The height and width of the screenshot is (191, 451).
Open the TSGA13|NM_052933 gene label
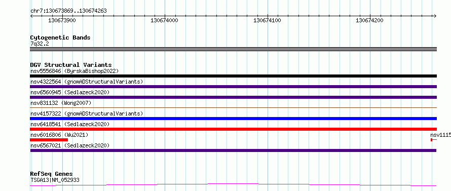(55, 180)
